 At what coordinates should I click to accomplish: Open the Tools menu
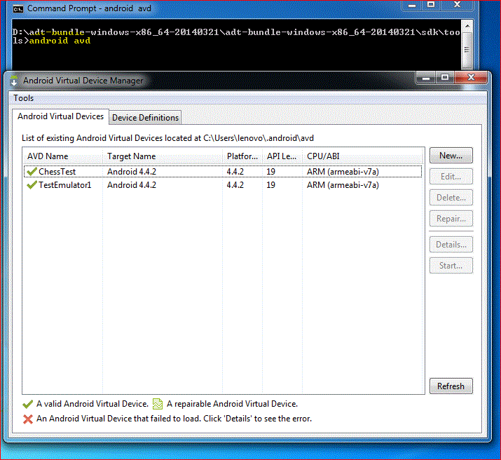24,98
